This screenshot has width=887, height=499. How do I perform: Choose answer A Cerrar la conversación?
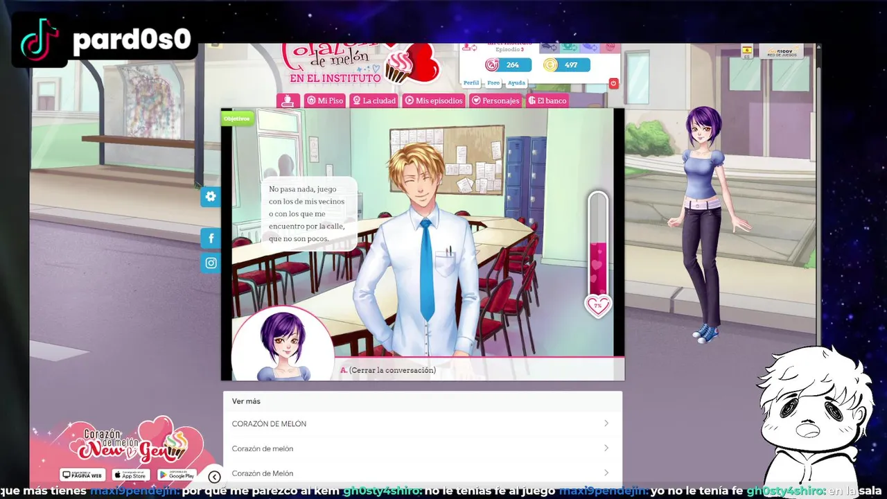pyautogui.click(x=388, y=370)
